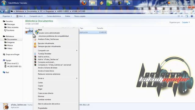Click Bibliotecas in the breadcrumb path
The width and height of the screenshot is (195, 110).
pos(20,11)
